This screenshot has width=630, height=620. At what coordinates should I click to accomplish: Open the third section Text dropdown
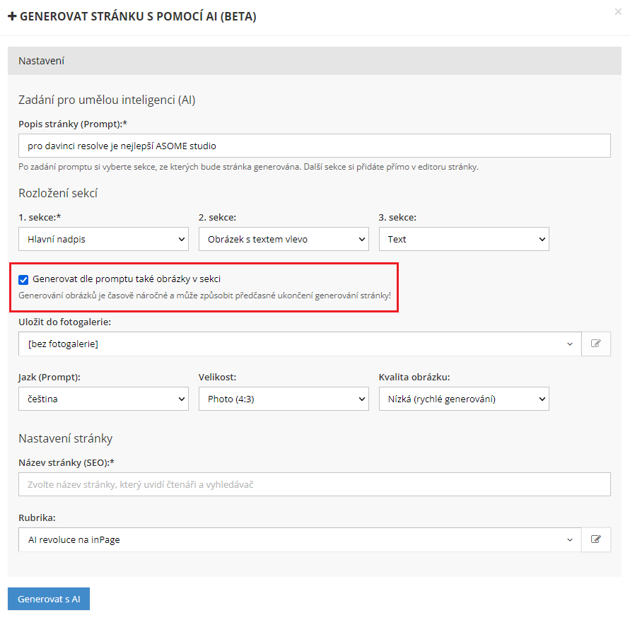(464, 239)
